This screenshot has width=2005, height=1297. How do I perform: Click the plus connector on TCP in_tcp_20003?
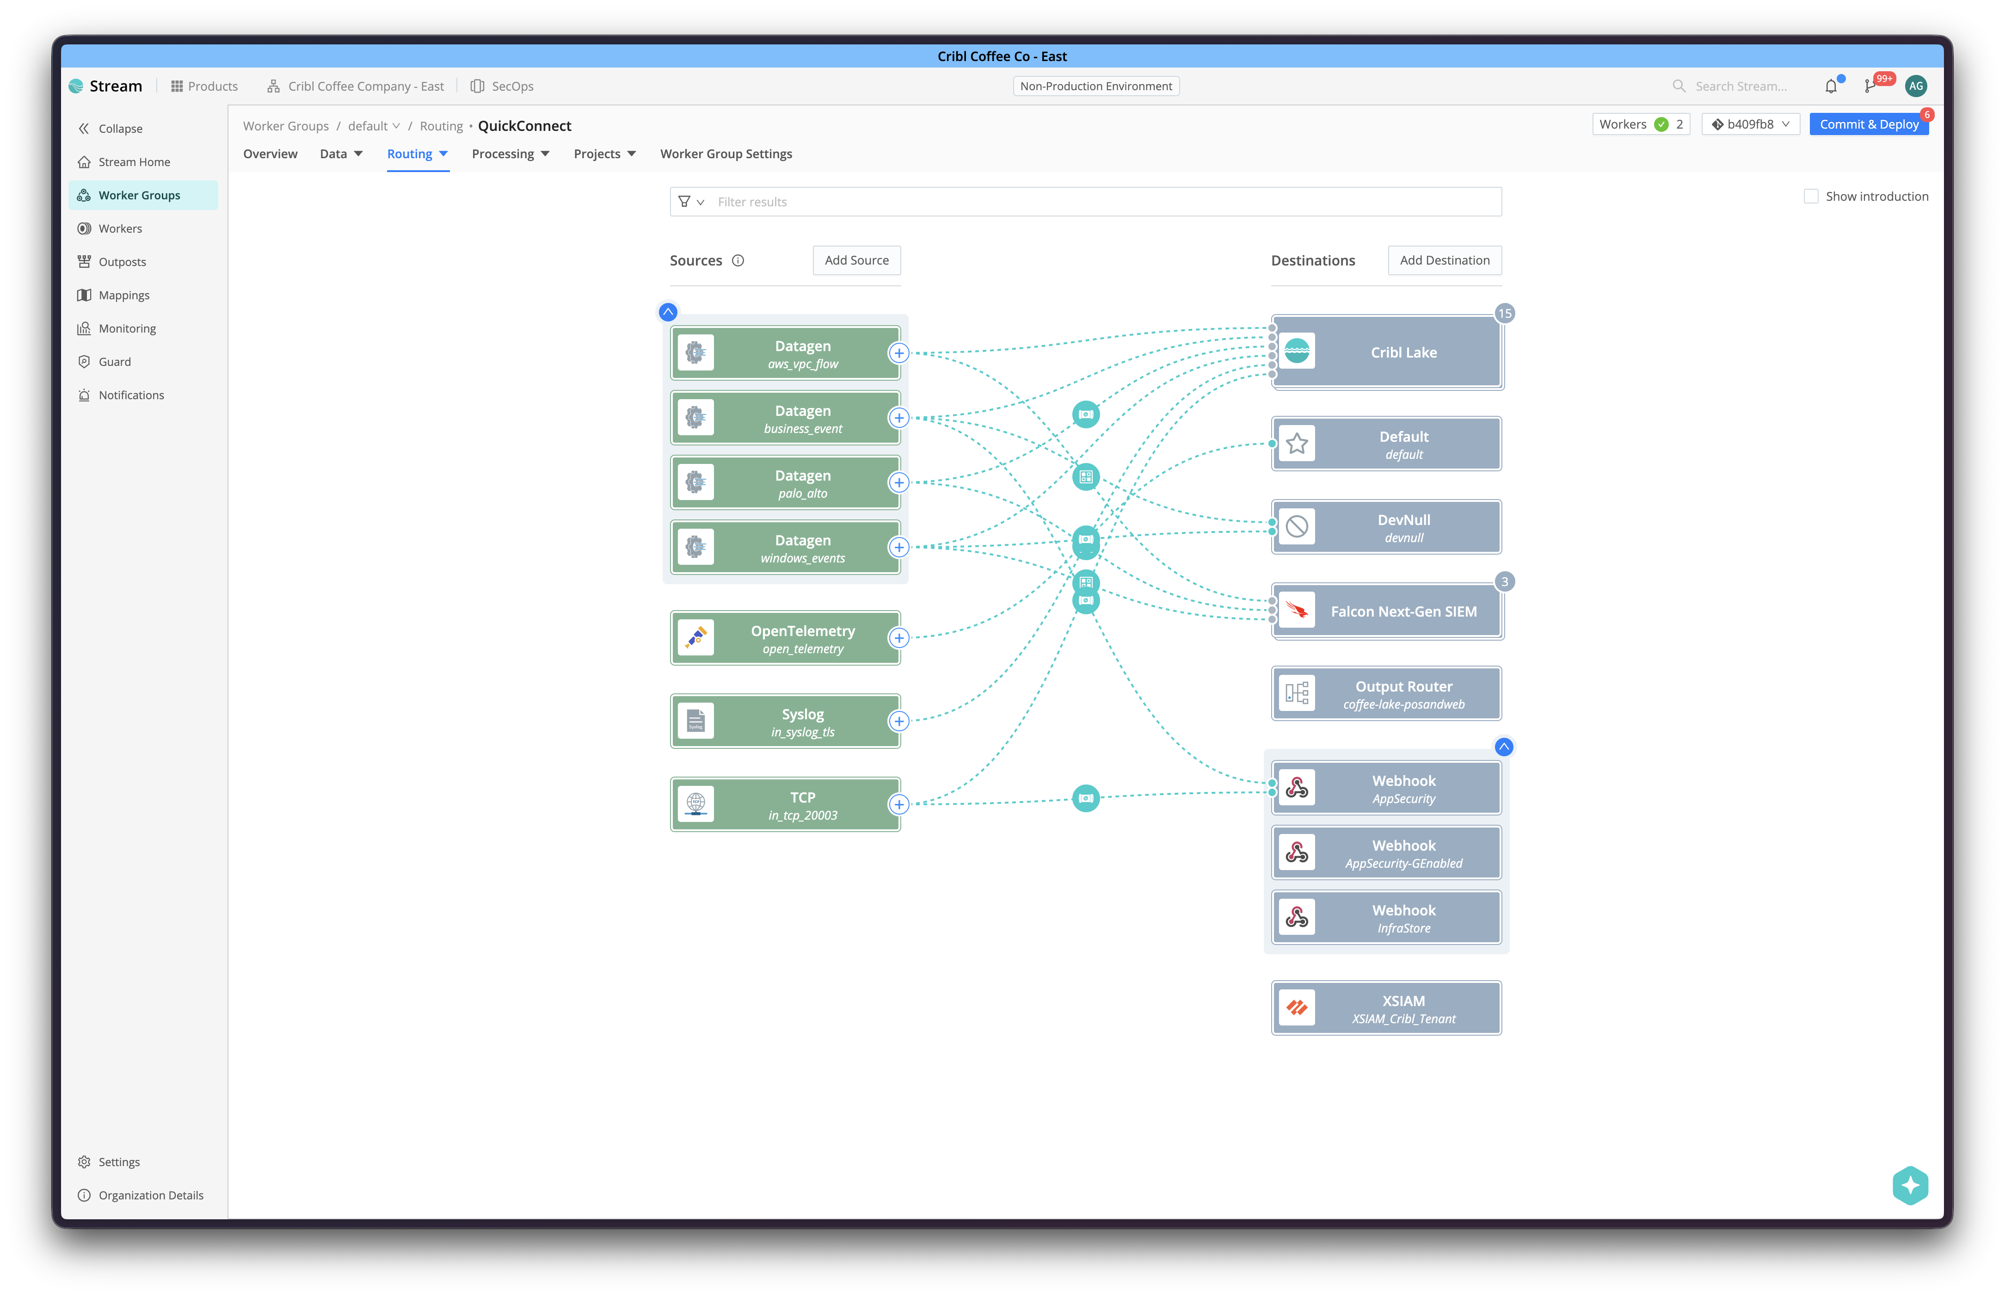tap(899, 804)
